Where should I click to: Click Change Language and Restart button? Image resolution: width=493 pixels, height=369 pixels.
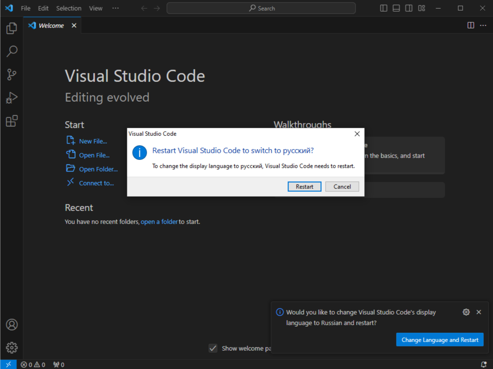(x=440, y=340)
